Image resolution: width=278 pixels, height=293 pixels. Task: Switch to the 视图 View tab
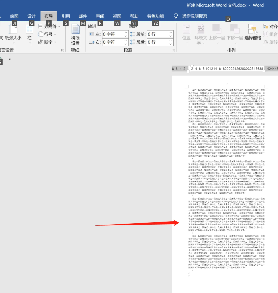click(x=117, y=16)
